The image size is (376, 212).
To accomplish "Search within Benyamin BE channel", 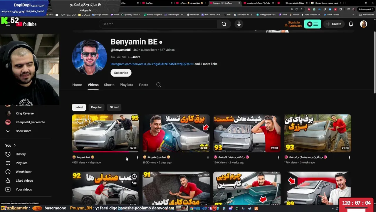I will tap(159, 85).
